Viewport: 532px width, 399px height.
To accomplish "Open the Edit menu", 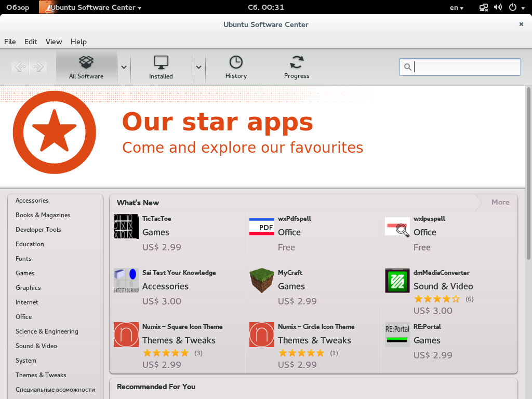I will click(31, 42).
